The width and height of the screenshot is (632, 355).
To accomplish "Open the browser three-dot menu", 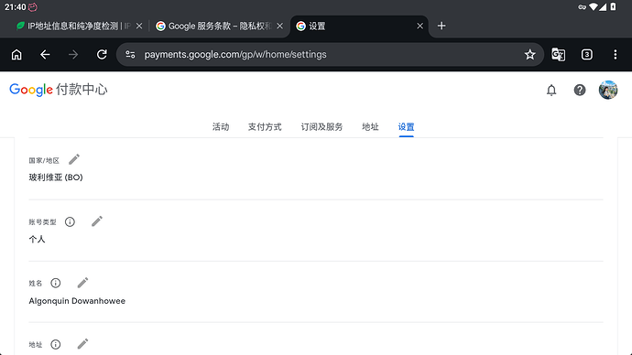I will coord(616,54).
